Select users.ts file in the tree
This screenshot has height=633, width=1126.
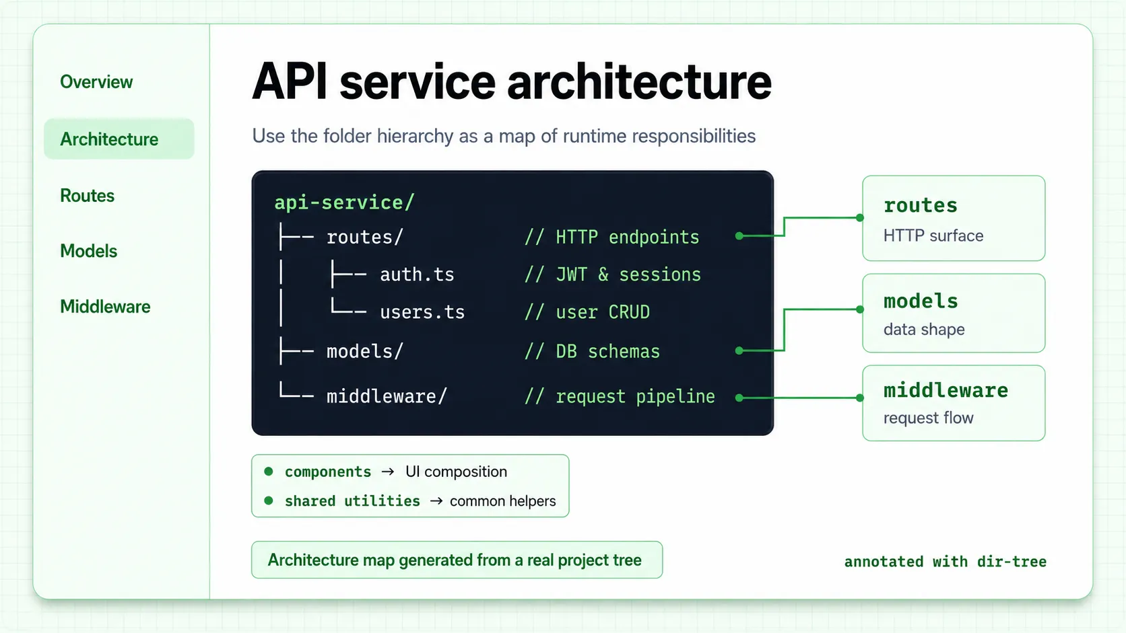(422, 312)
